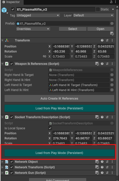The image size is (119, 181).
Task: Click the Inspector lock icon
Action: 111,2
